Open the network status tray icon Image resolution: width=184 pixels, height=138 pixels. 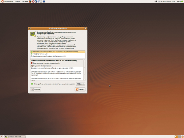[x=156, y=1]
